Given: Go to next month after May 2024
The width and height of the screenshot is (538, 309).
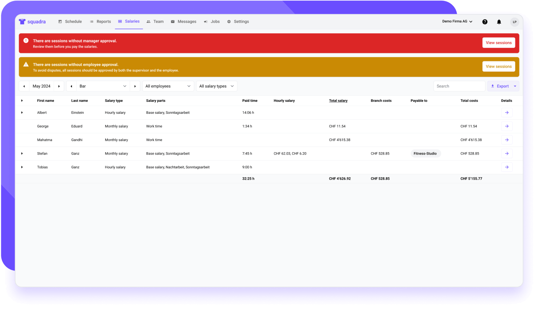Looking at the screenshot, I should pos(59,86).
